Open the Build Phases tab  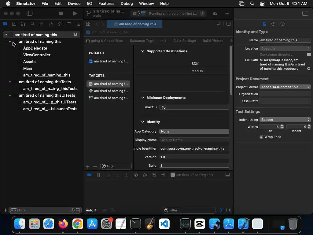tap(213, 41)
